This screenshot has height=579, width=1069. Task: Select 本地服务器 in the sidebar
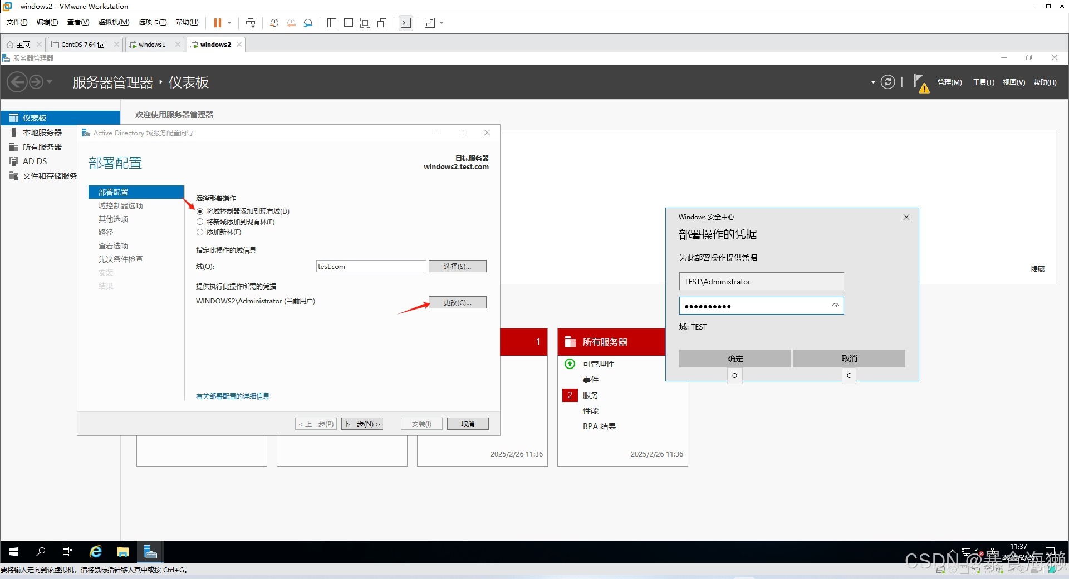(x=42, y=133)
